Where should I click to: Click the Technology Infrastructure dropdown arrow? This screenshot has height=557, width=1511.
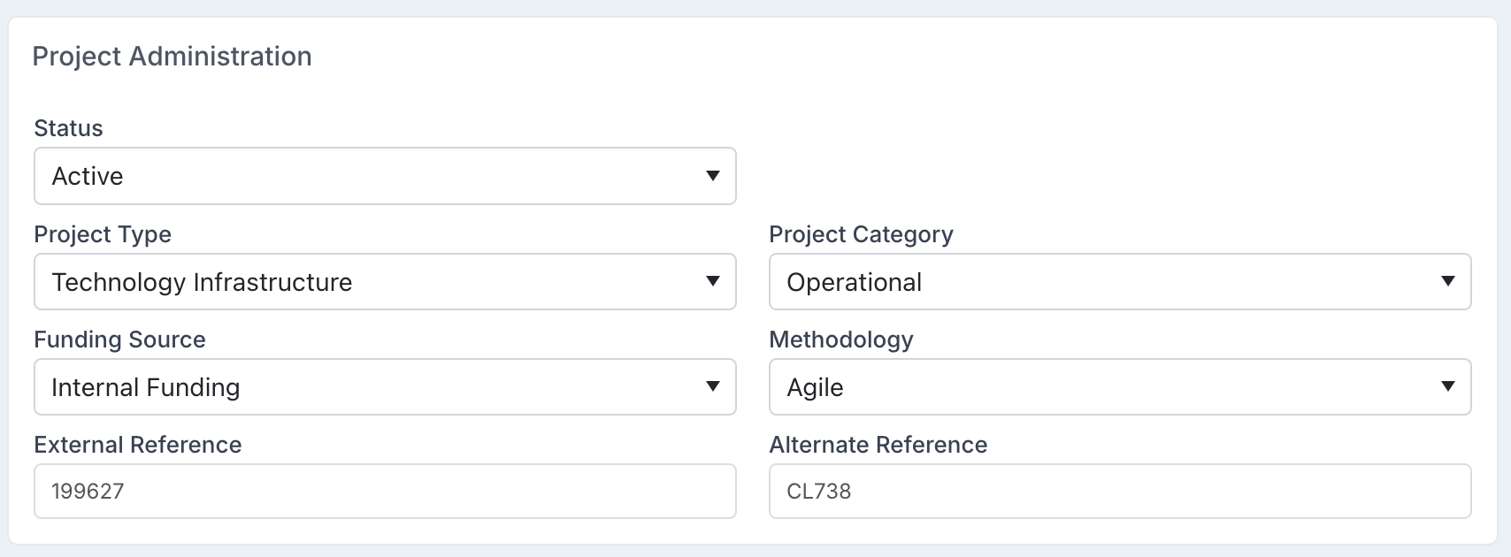coord(712,281)
